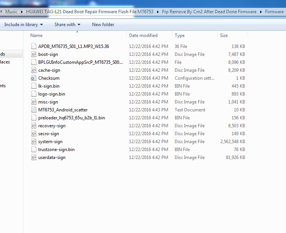Select the lk-sign.bin file icon
Image resolution: width=286 pixels, height=233 pixels.
coord(34,86)
